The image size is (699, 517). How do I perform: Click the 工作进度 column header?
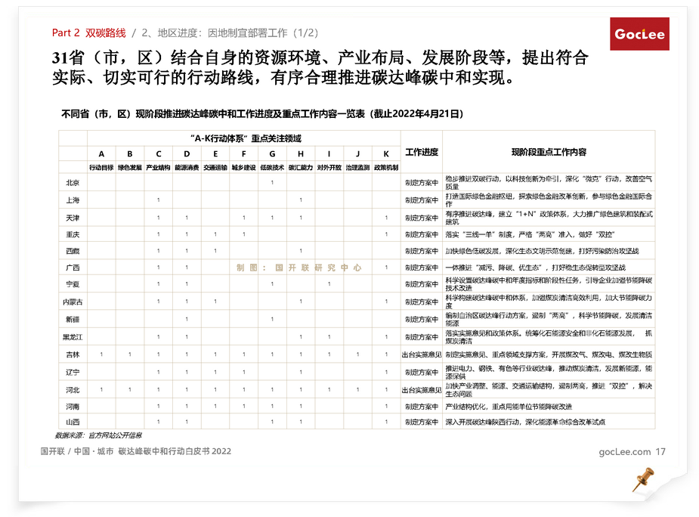click(x=421, y=152)
